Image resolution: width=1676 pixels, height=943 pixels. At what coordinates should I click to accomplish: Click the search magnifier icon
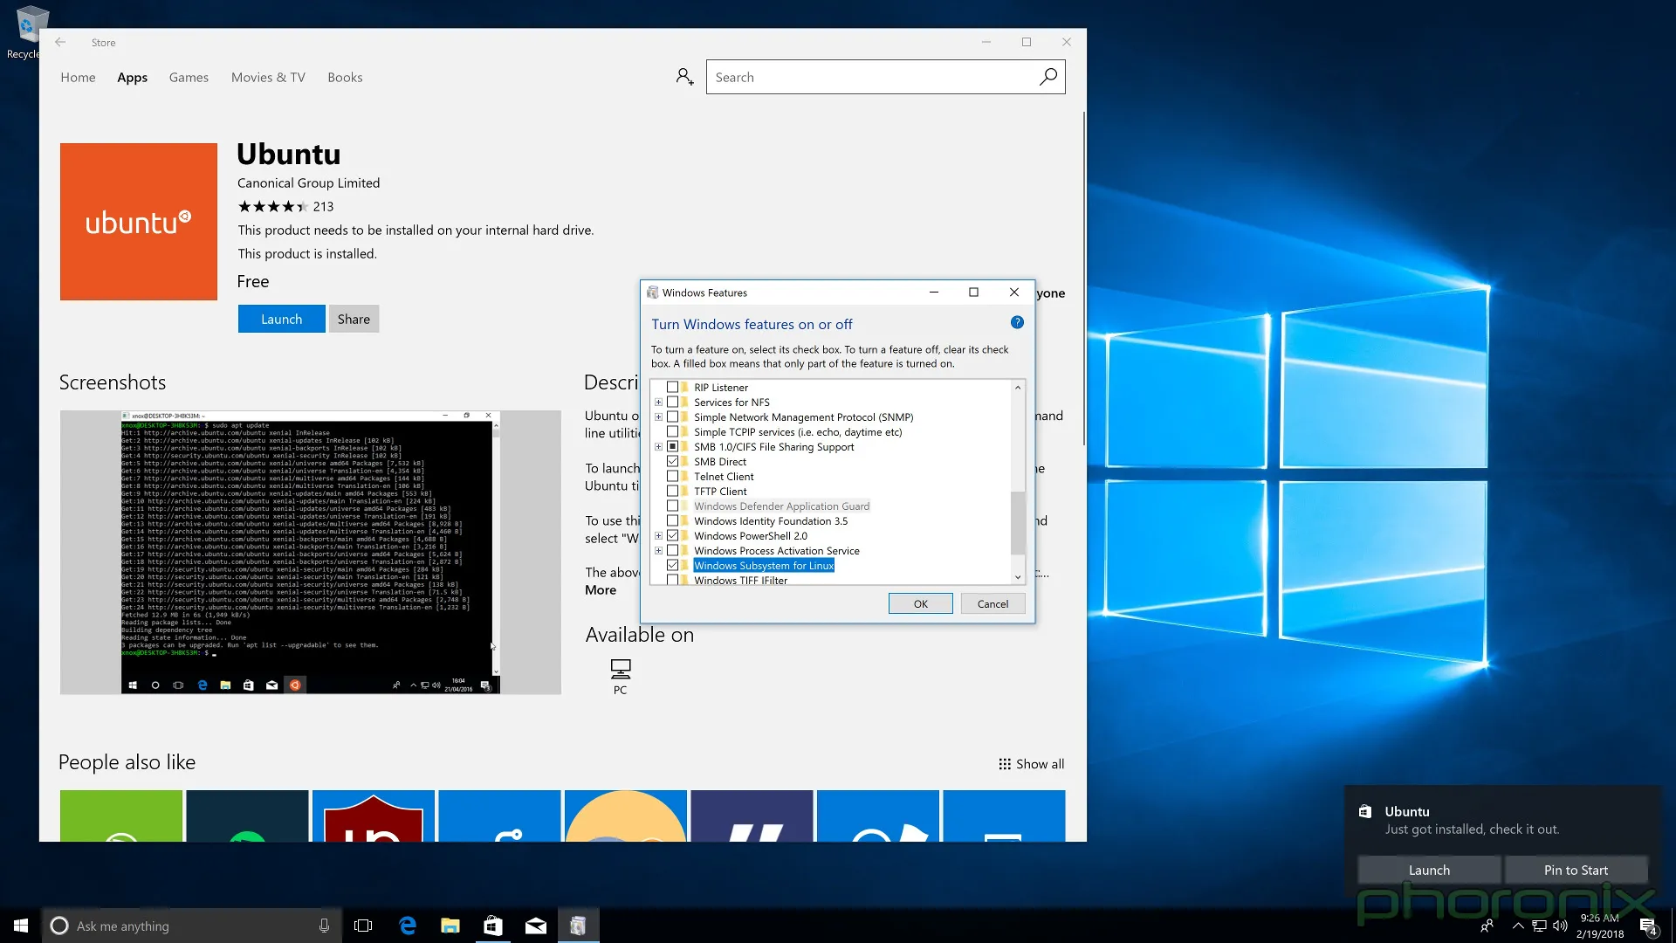coord(1047,77)
